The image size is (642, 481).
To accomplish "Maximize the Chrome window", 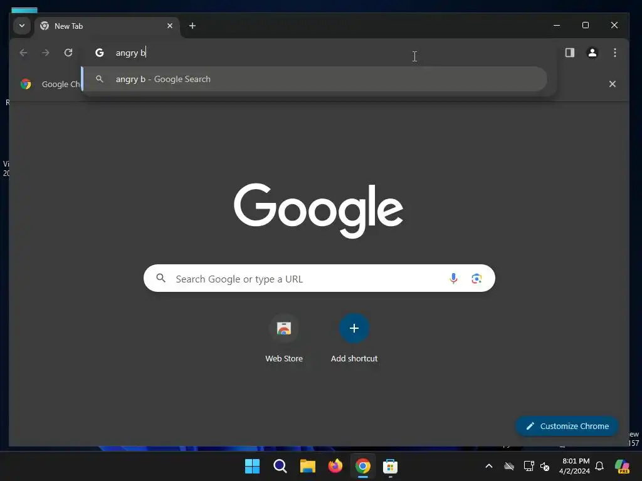I will click(x=586, y=25).
